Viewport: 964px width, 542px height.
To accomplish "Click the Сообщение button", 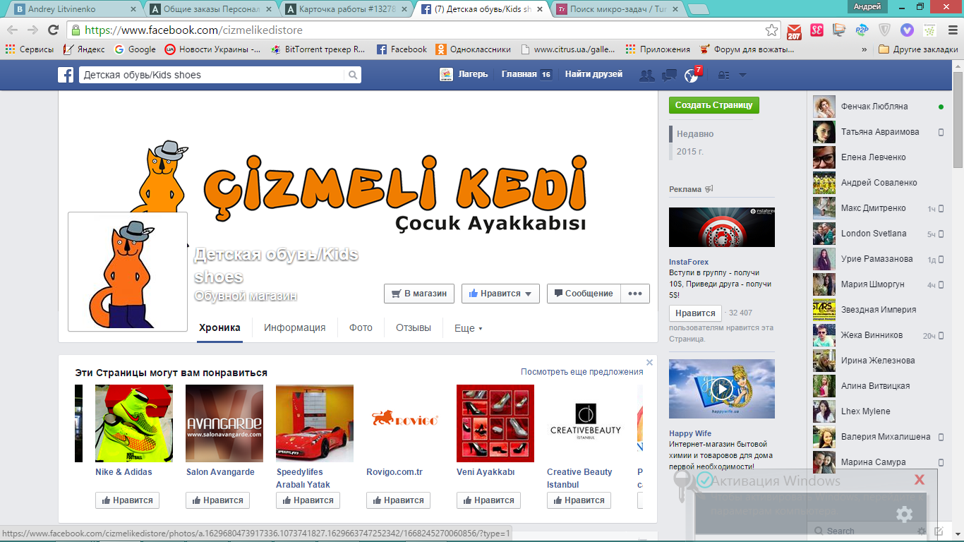I will click(584, 294).
